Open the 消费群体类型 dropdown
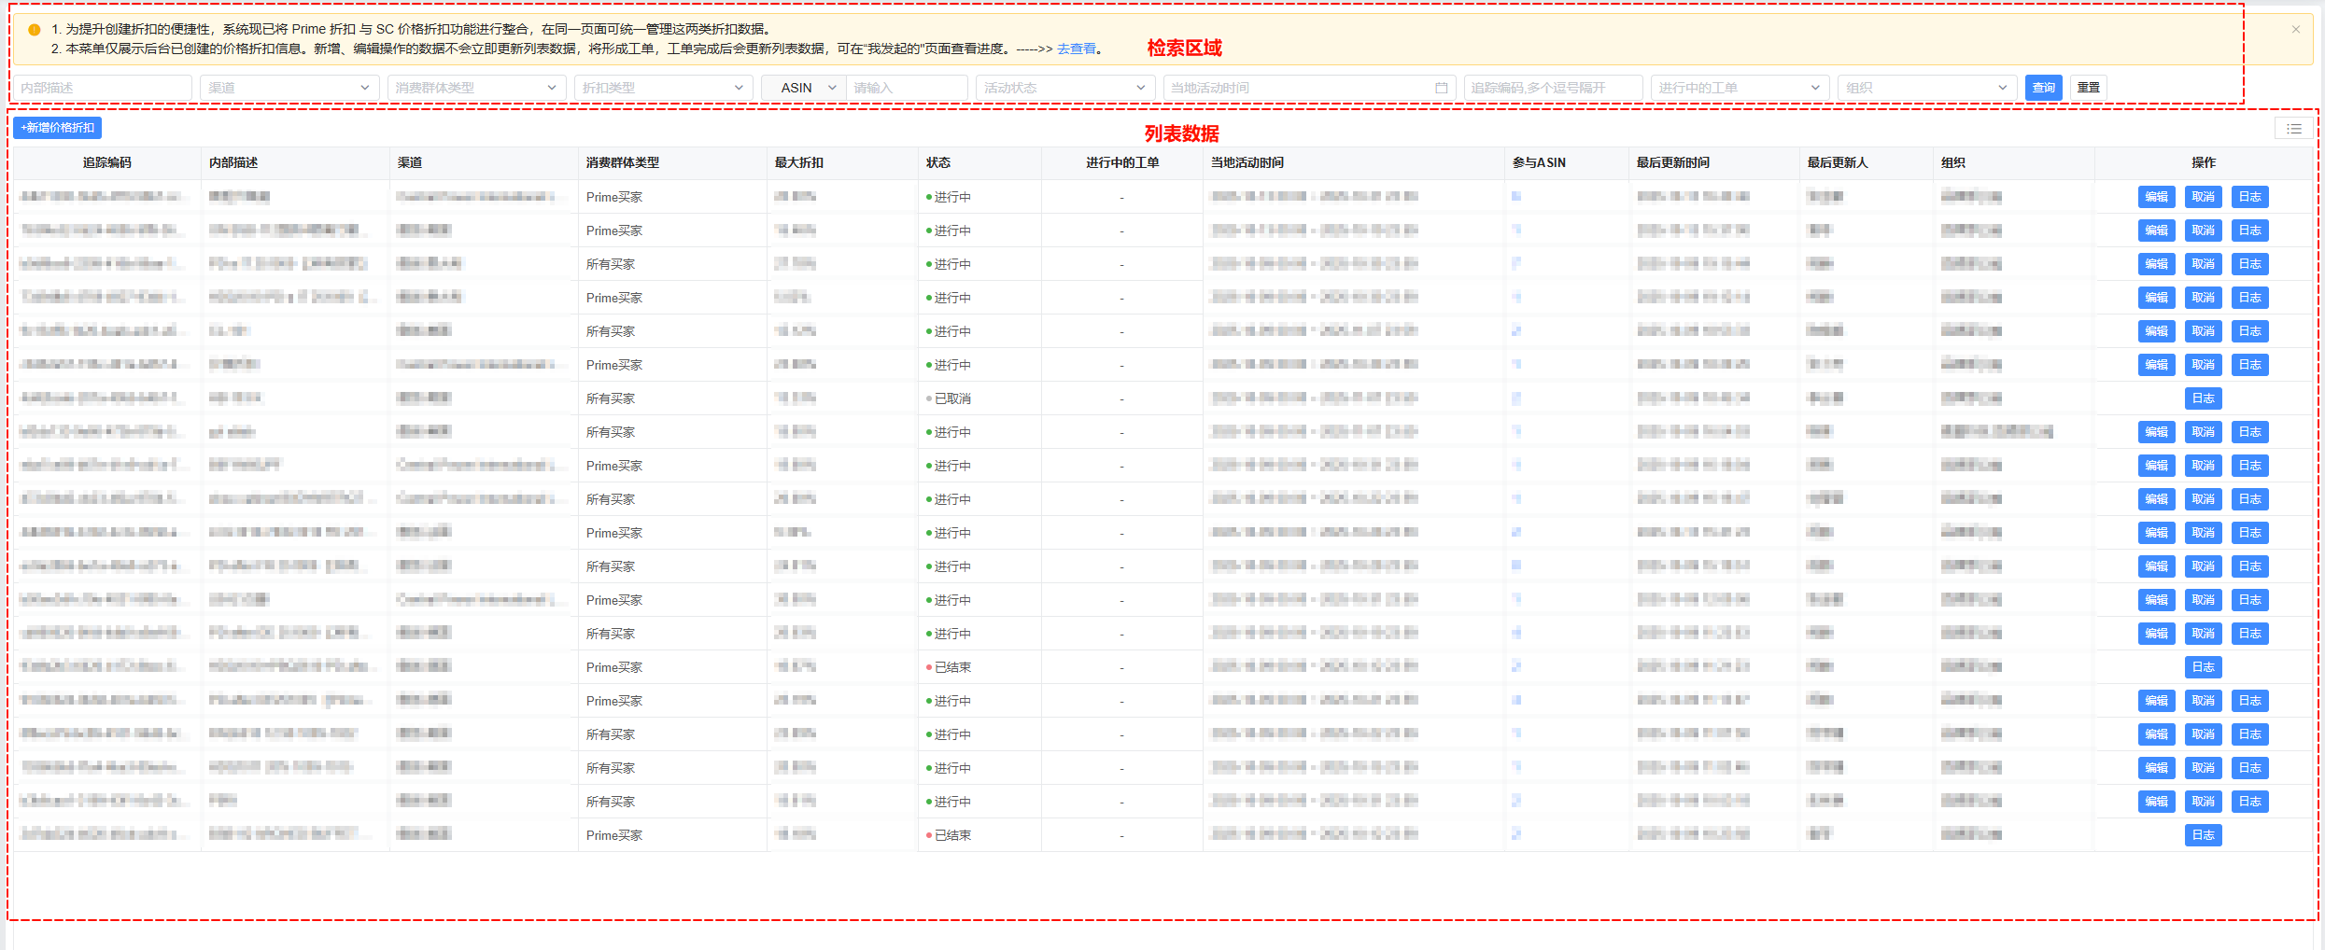 click(x=476, y=88)
